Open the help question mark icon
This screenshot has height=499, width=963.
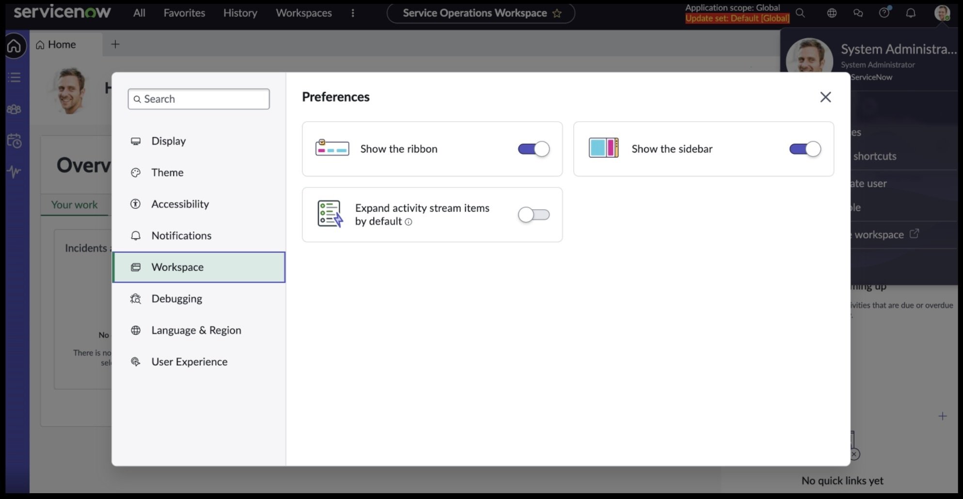(x=884, y=13)
